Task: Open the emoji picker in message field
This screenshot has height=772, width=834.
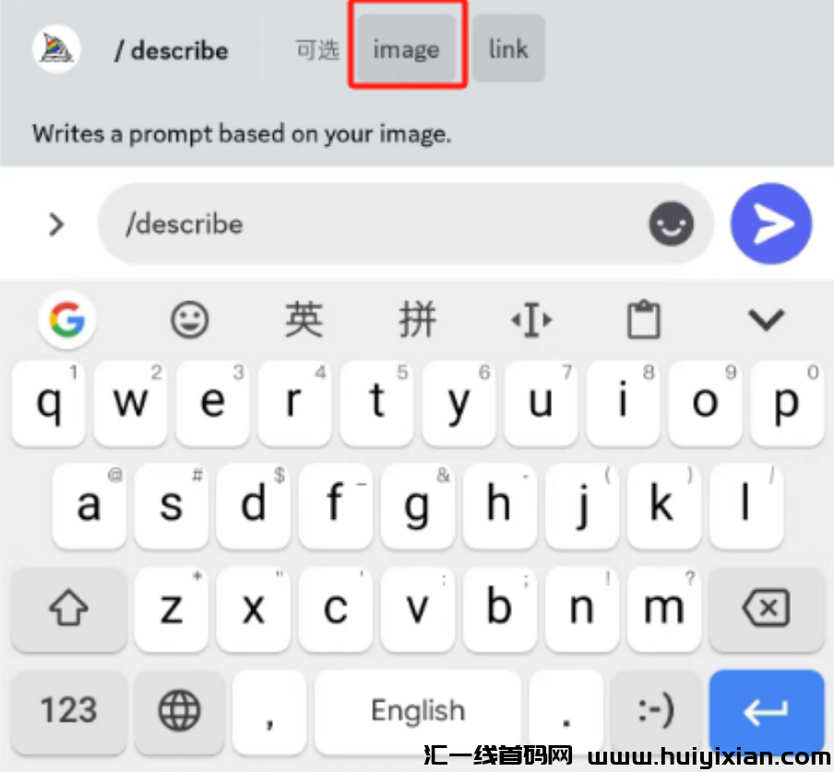Action: 671,223
